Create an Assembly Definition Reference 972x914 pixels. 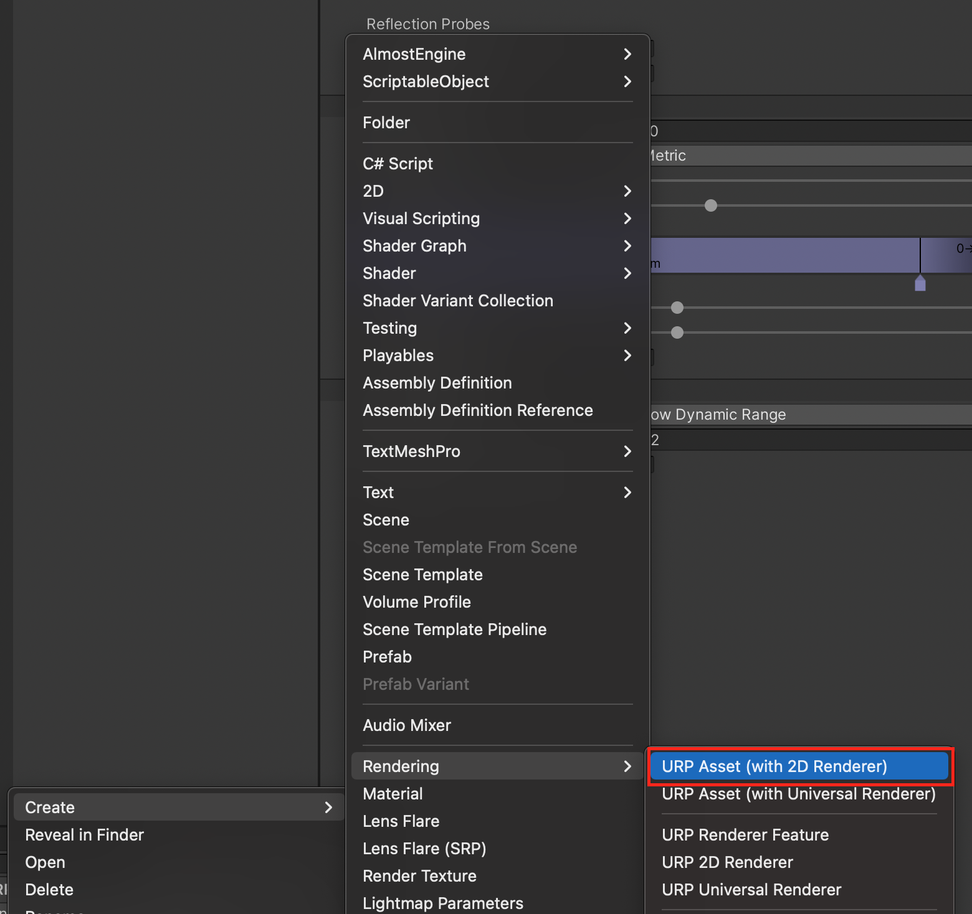pos(497,410)
